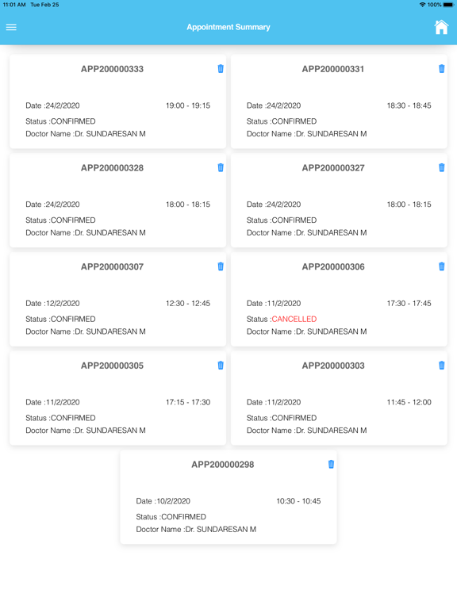This screenshot has width=457, height=609.
Task: Open the hamburger menu
Action: point(11,27)
